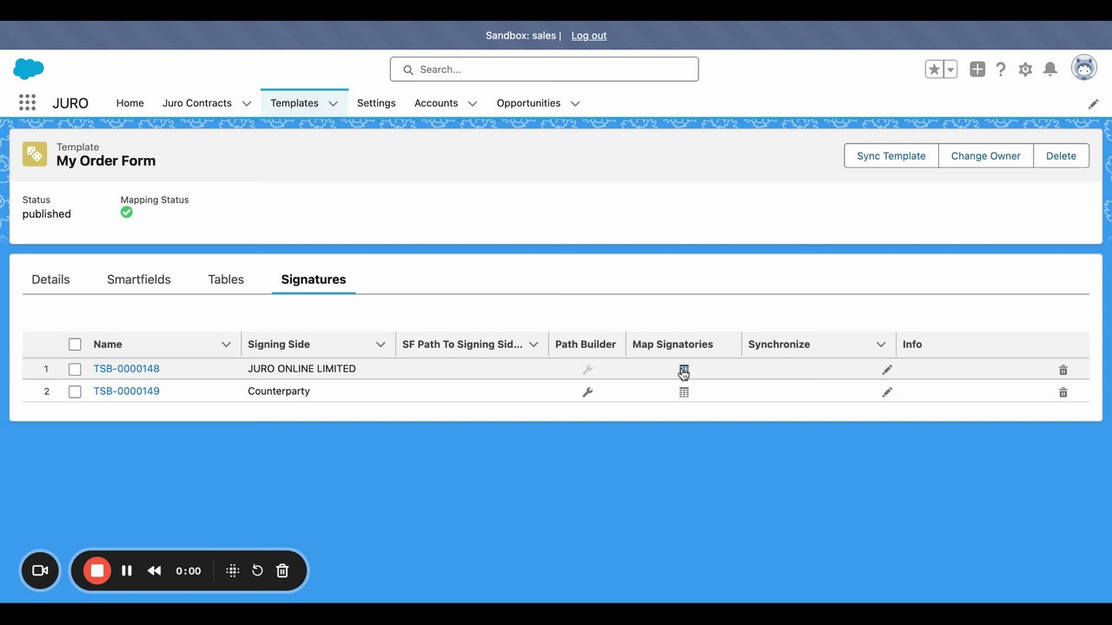
Task: Open the Juro Contracts nav tab
Action: click(x=197, y=102)
